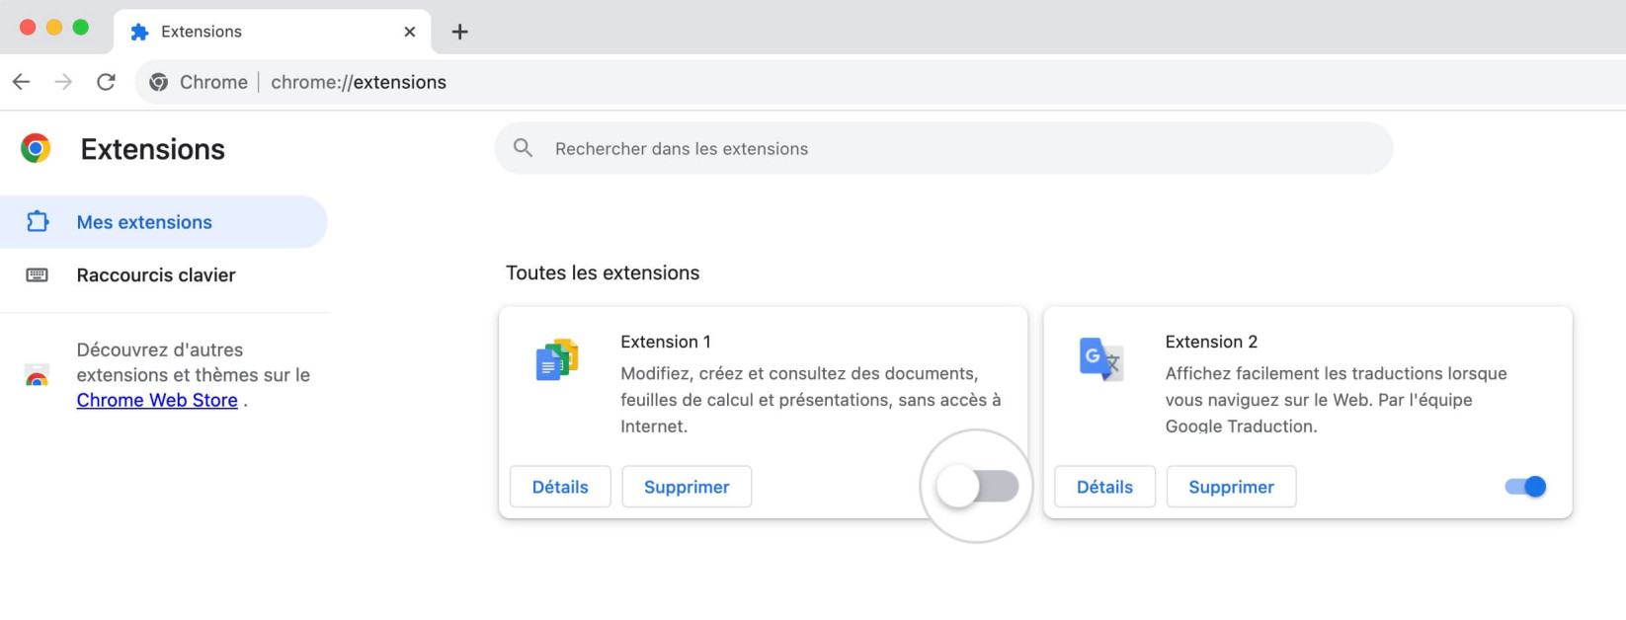Open Détails for Extension 1
This screenshot has width=1626, height=620.
point(560,487)
